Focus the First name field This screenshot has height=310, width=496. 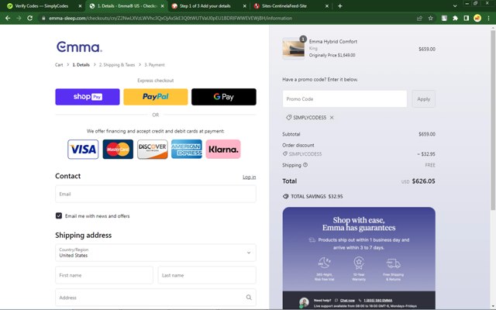point(104,275)
